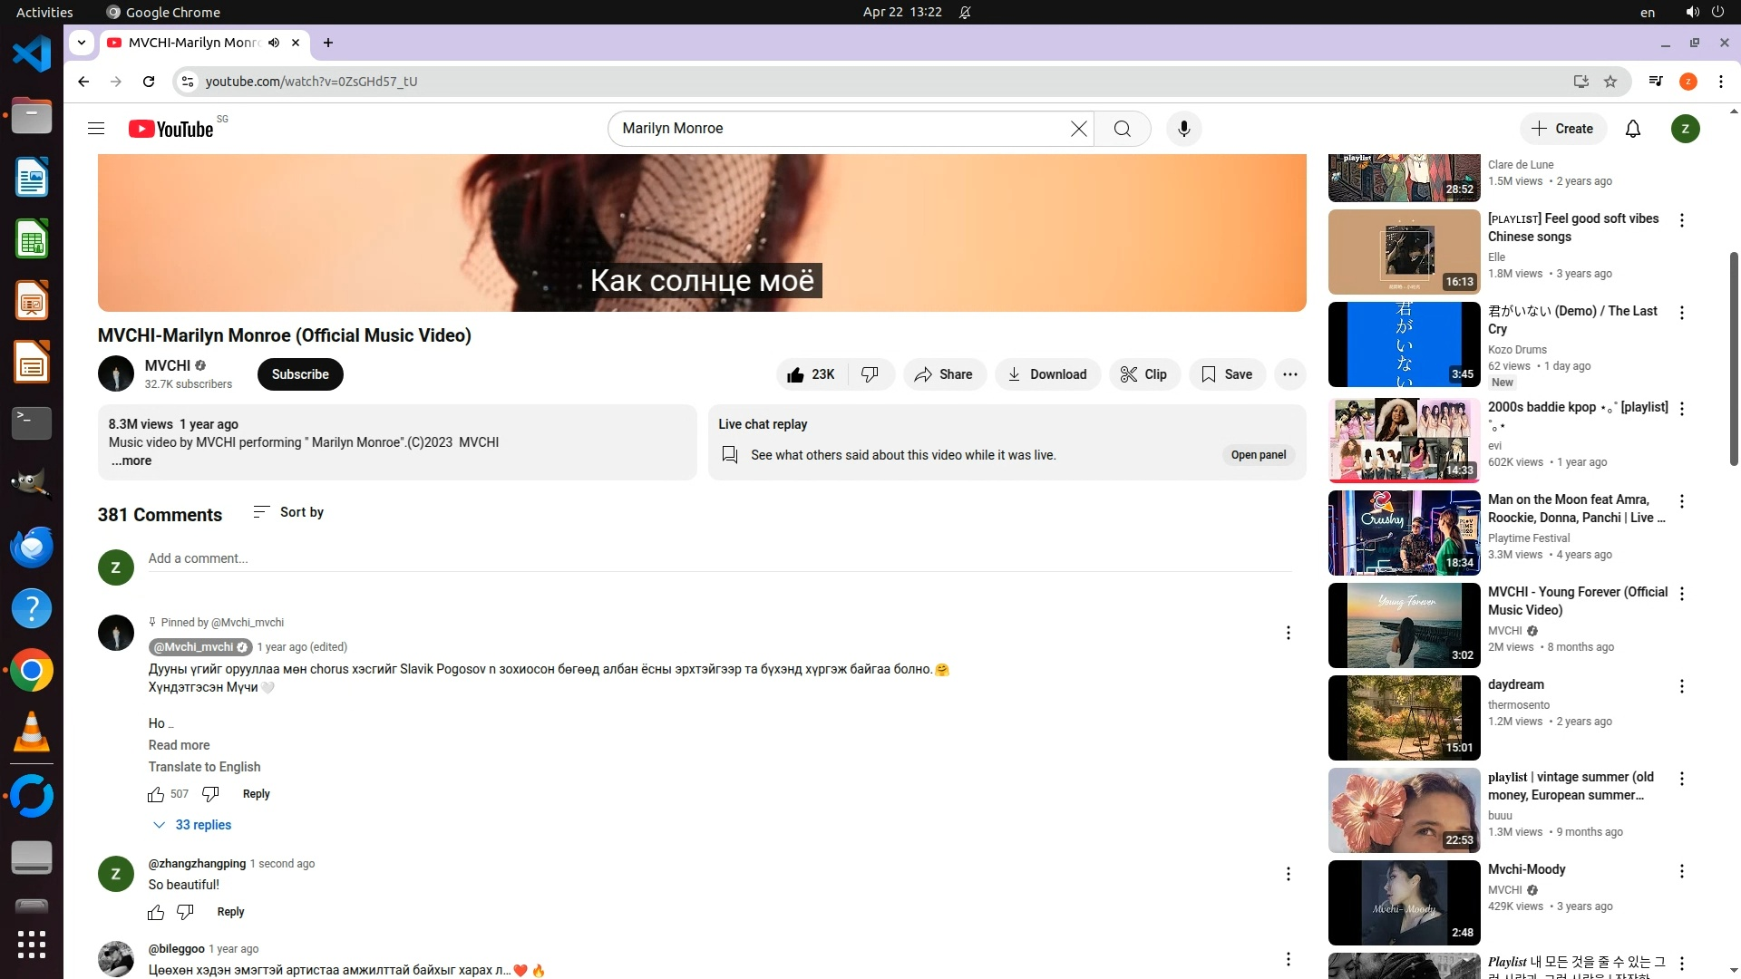Viewport: 1741px width, 979px height.
Task: Subscribe to the MVCHI channel
Action: tap(300, 374)
